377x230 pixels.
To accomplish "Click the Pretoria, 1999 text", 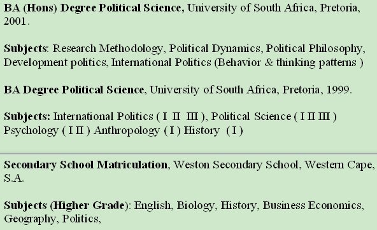I will [316, 90].
